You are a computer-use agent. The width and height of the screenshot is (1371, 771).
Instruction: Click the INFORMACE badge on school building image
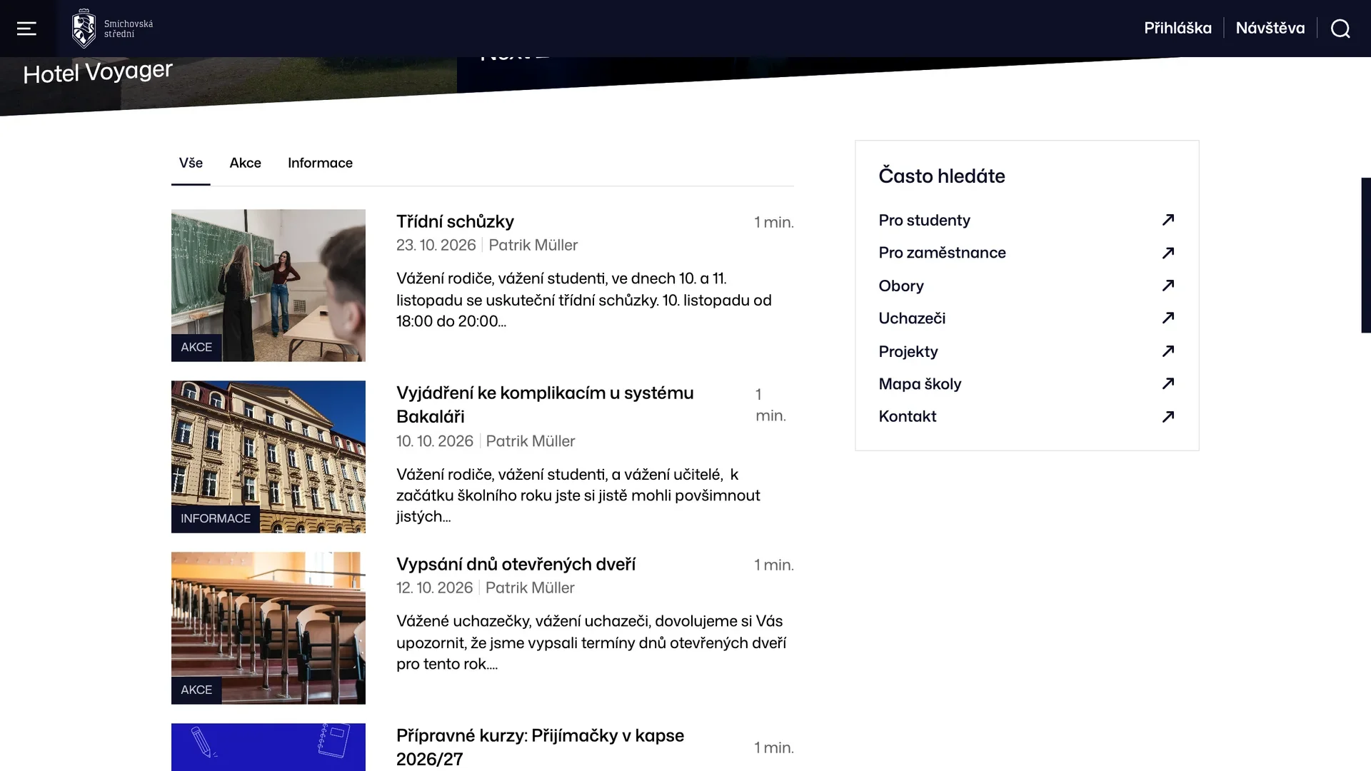[216, 518]
